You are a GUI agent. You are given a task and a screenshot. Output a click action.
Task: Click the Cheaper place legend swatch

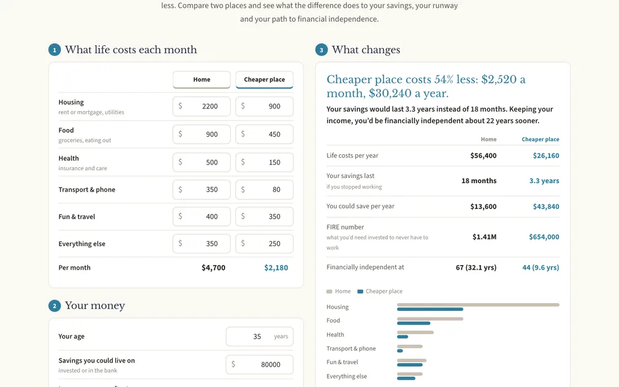click(x=360, y=292)
